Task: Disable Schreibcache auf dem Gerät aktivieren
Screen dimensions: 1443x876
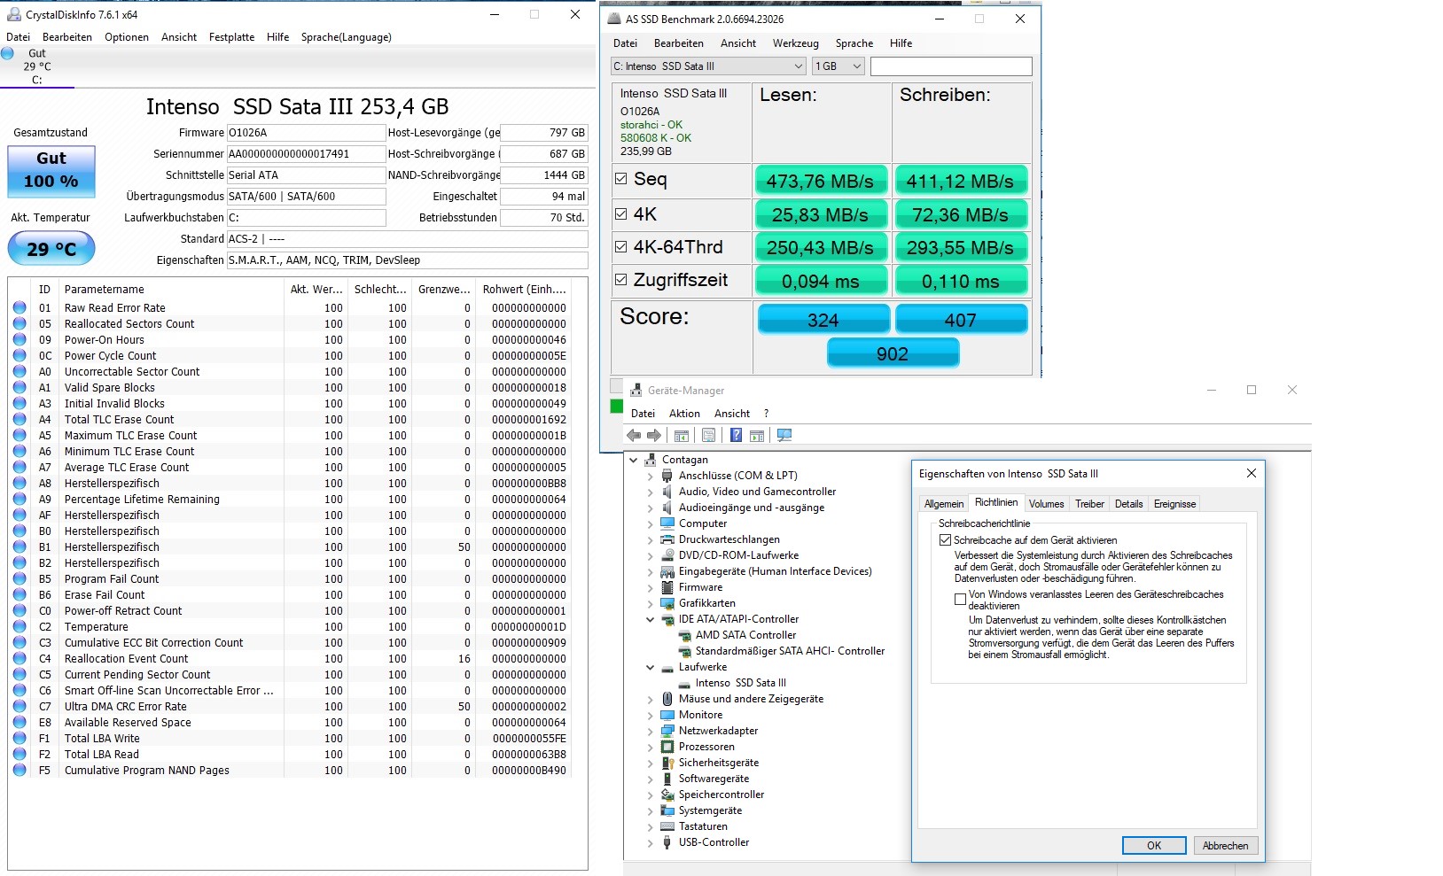Action: pyautogui.click(x=945, y=540)
